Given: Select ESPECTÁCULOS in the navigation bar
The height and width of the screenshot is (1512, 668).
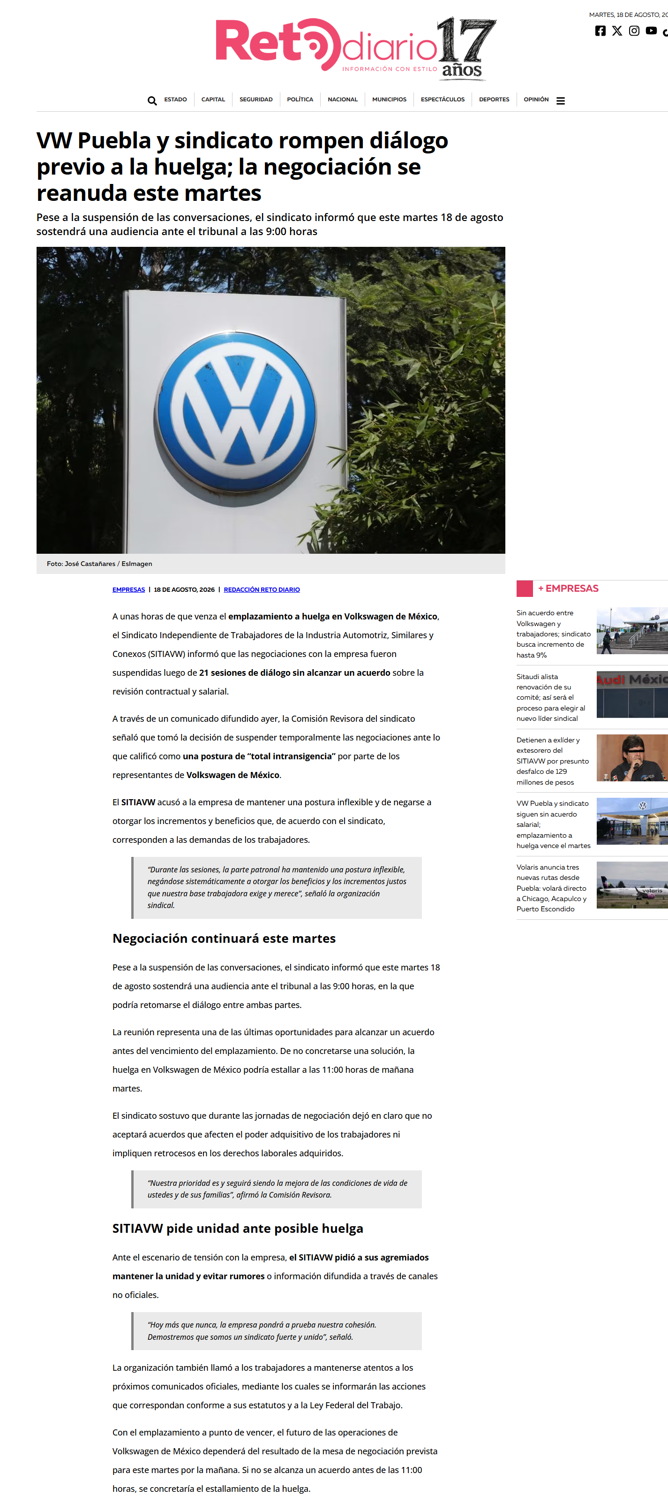Looking at the screenshot, I should [x=442, y=100].
